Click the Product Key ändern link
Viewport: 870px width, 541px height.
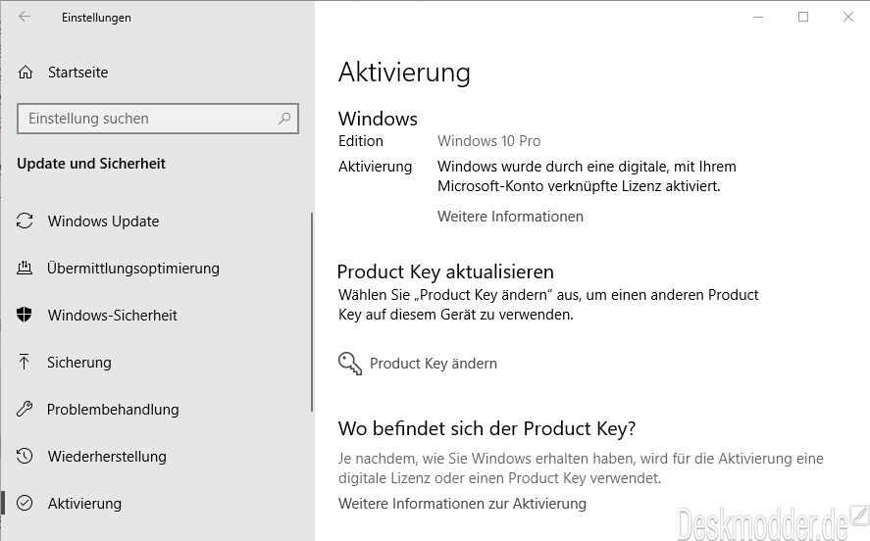pos(434,364)
